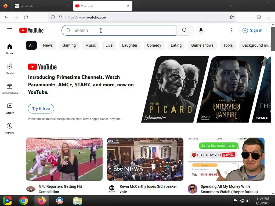Click the magnifier search button

click(185, 30)
